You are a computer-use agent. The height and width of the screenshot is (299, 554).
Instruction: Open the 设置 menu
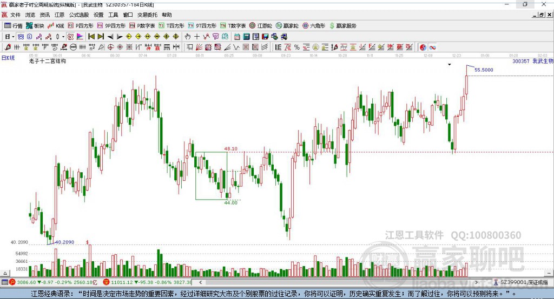click(x=98, y=15)
